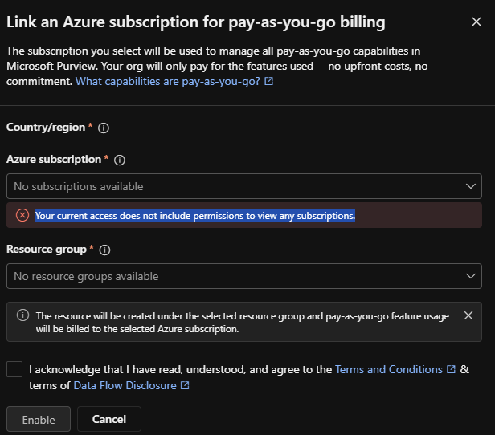Click external link icon beside Data Flow Disclosure

click(x=185, y=385)
